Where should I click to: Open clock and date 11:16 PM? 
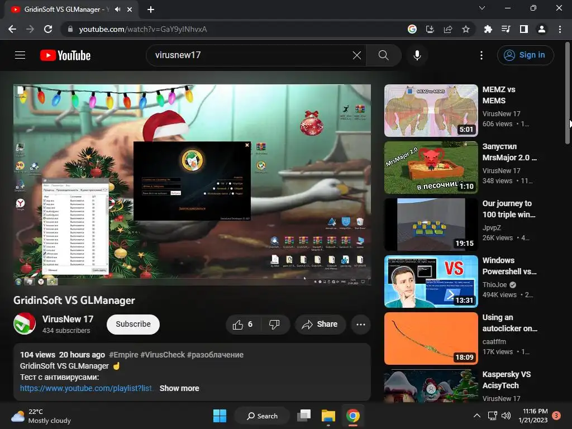[533, 416]
